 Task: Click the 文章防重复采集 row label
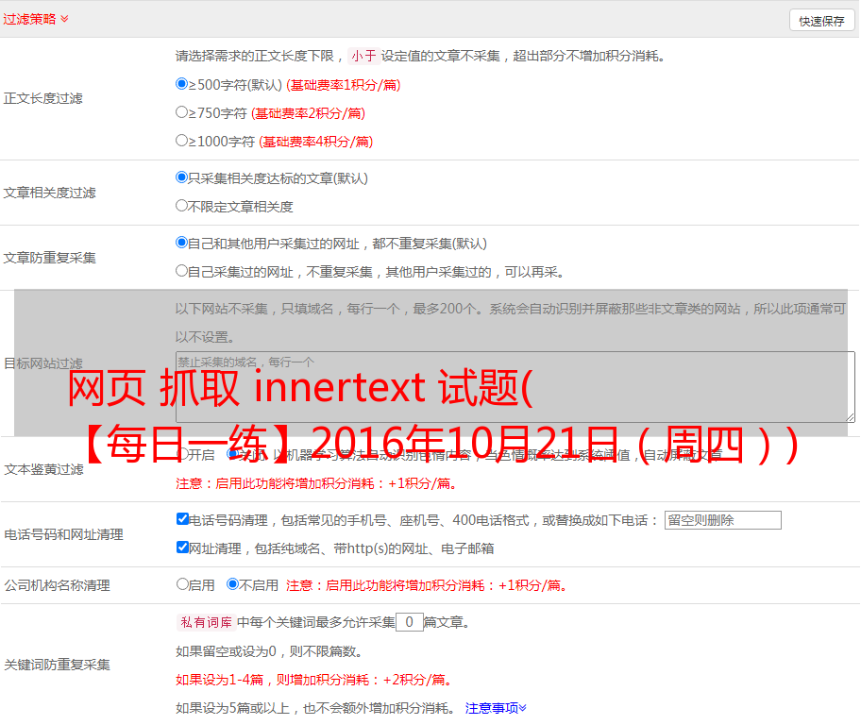(49, 258)
